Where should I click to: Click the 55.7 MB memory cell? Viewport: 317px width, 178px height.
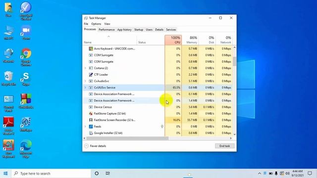190,120
